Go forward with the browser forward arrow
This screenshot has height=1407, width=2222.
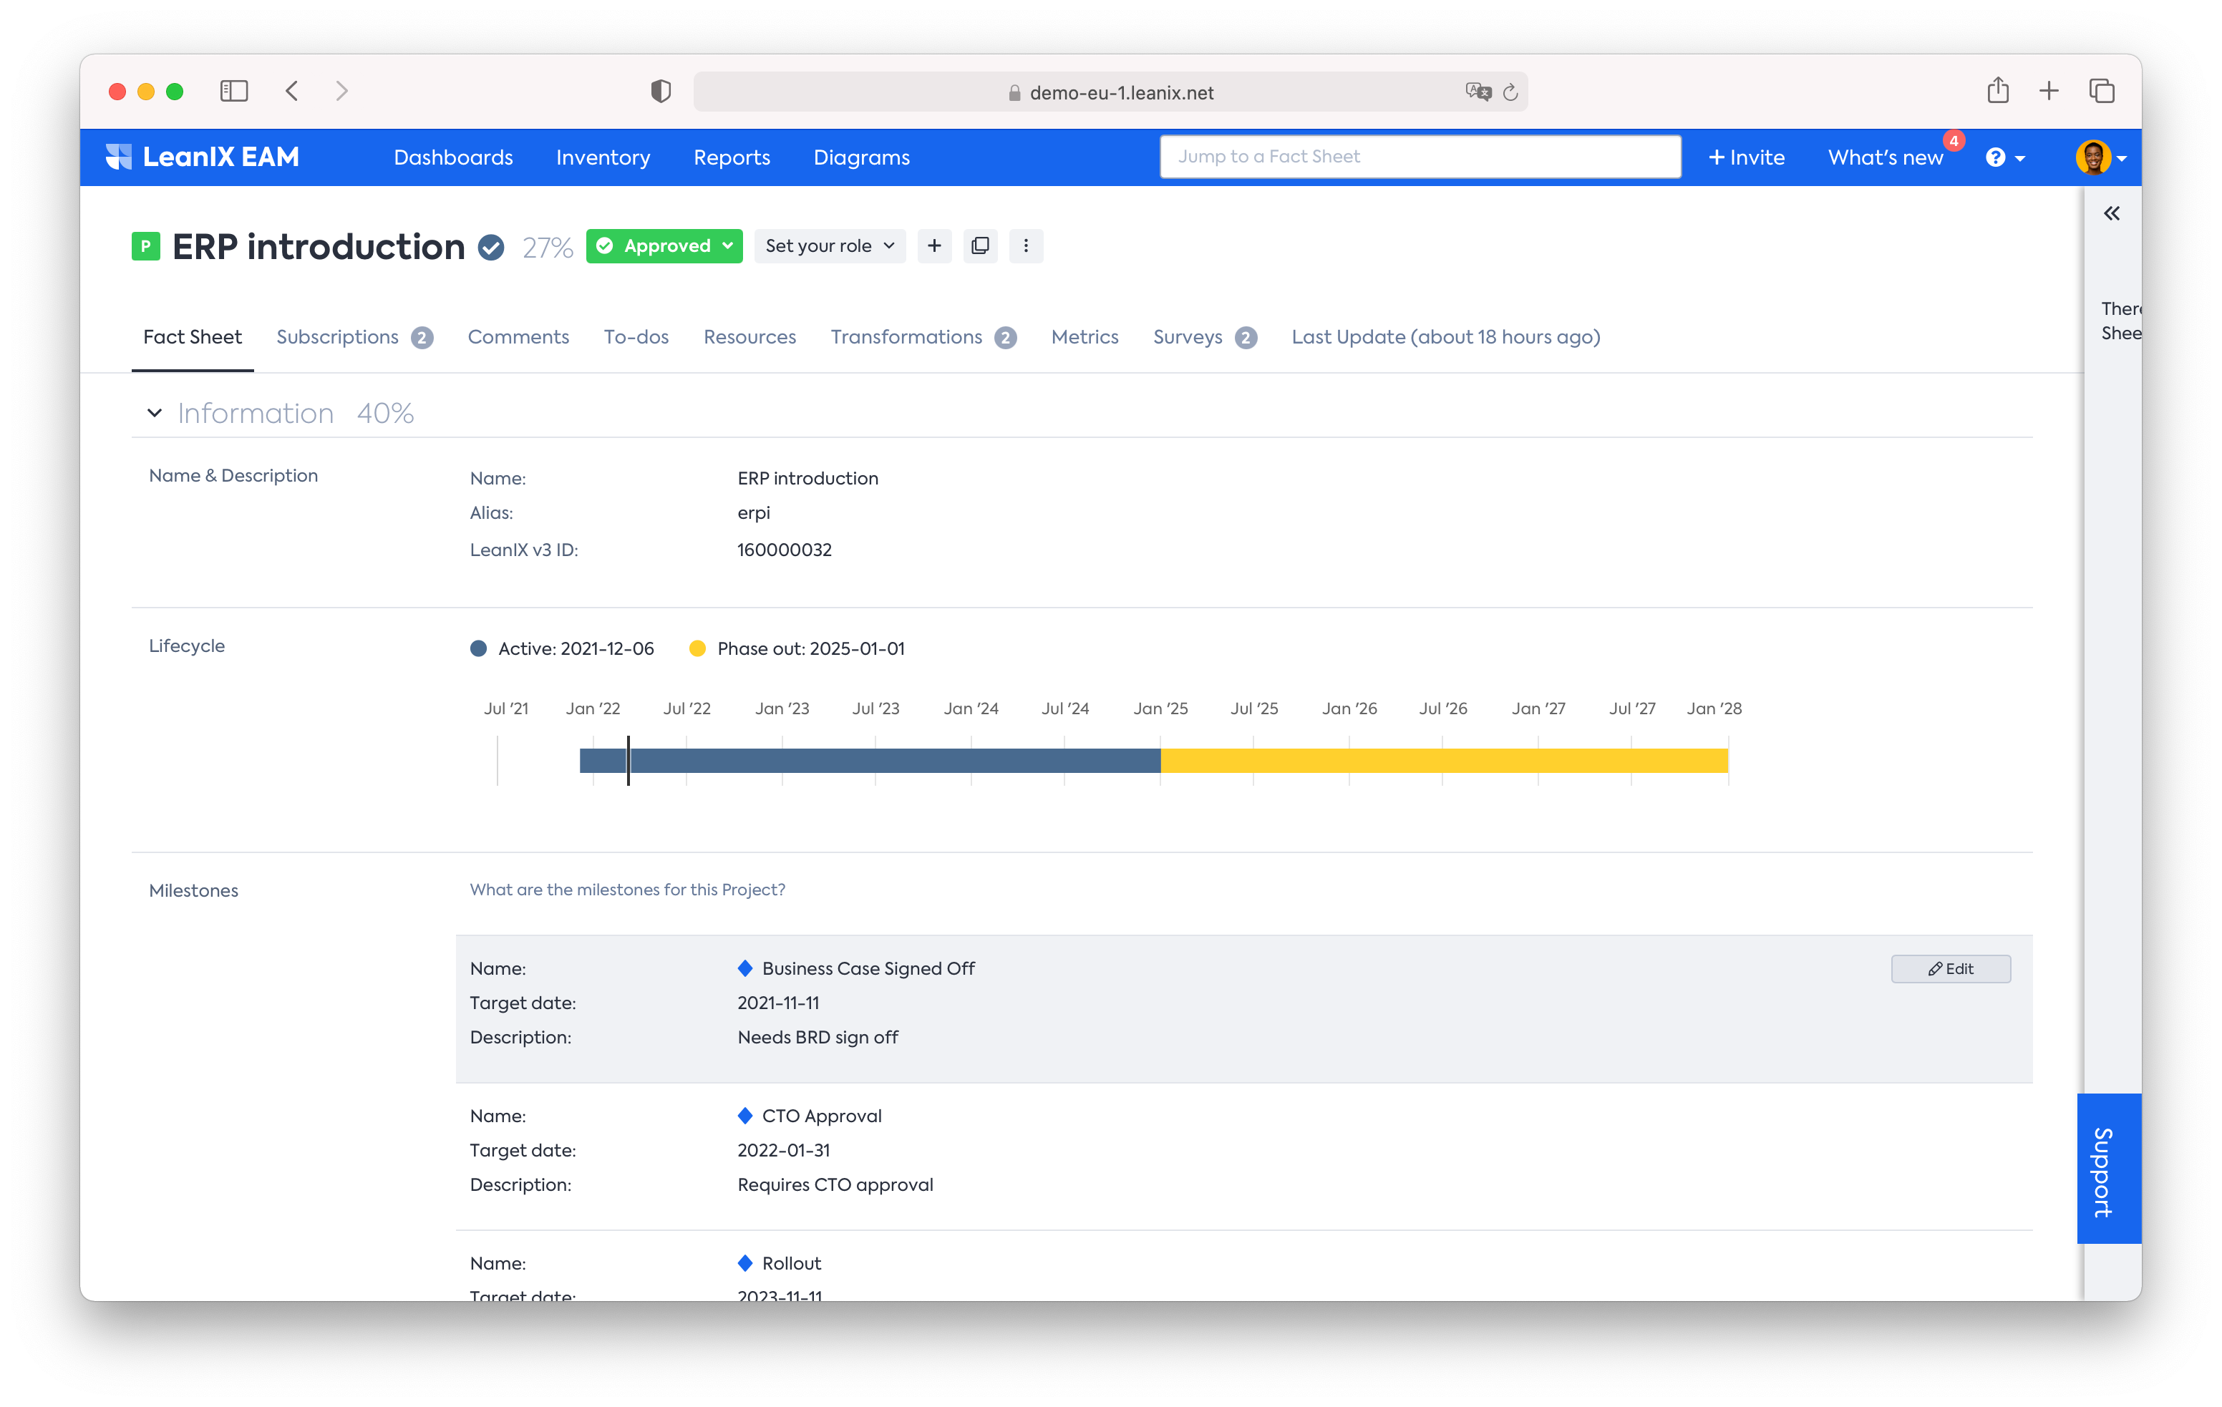[342, 90]
